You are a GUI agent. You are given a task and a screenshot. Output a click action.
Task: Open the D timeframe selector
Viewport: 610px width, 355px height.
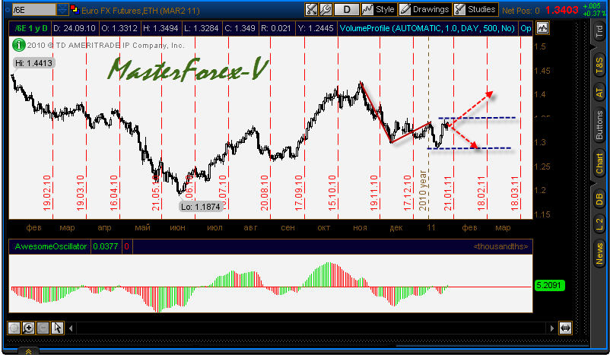click(347, 9)
